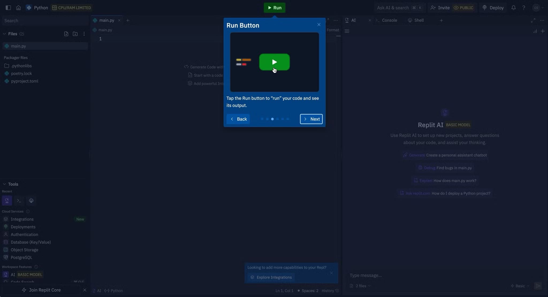
Task: Click the Search files input
Action: pos(45,21)
